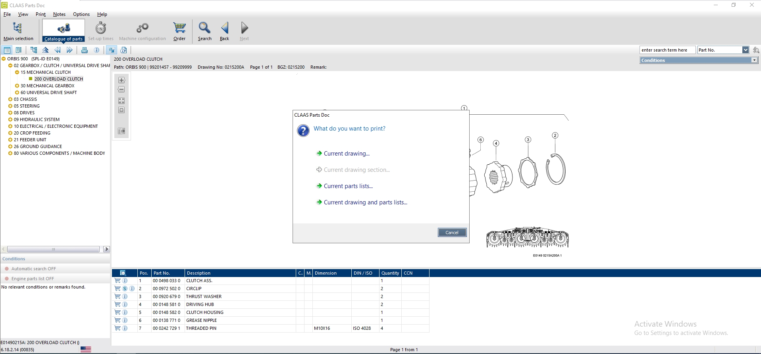
Task: Click the tree scrollbar right arrow
Action: [x=106, y=249]
